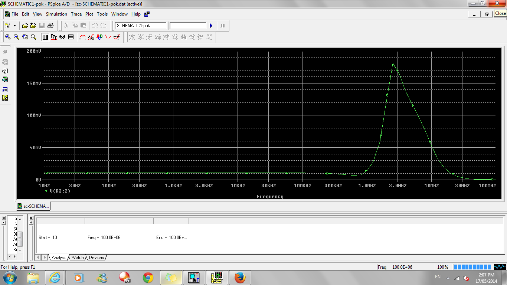The width and height of the screenshot is (507, 285).
Task: Select the zc-SCHEMA... document tab
Action: (x=33, y=206)
